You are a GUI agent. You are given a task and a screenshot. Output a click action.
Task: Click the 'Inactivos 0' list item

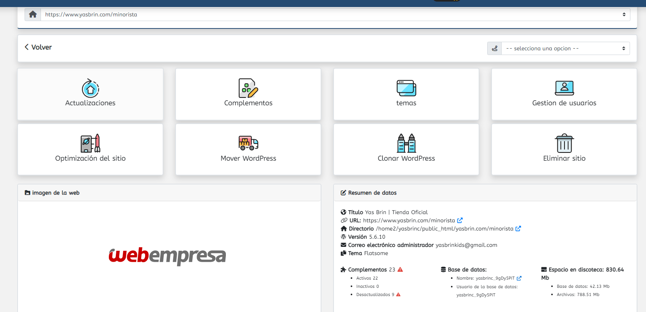367,286
